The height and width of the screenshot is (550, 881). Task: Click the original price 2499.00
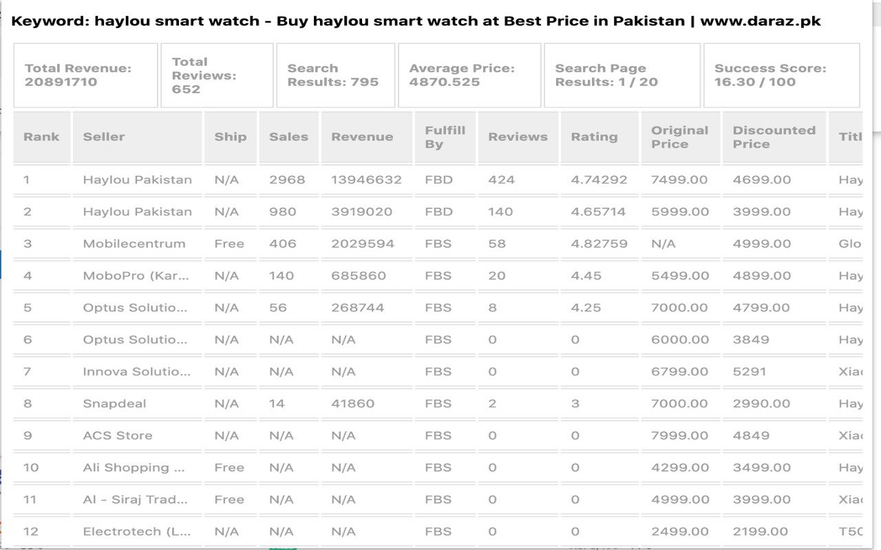tap(679, 531)
